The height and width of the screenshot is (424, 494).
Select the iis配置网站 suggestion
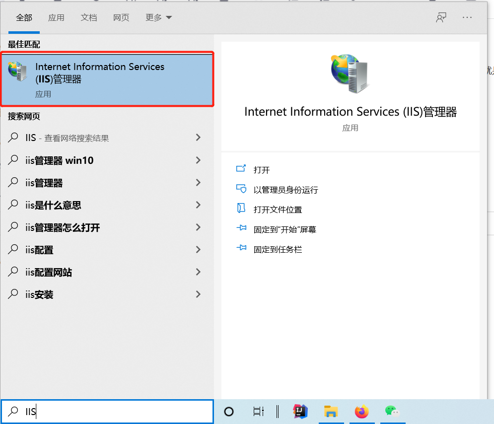click(107, 272)
